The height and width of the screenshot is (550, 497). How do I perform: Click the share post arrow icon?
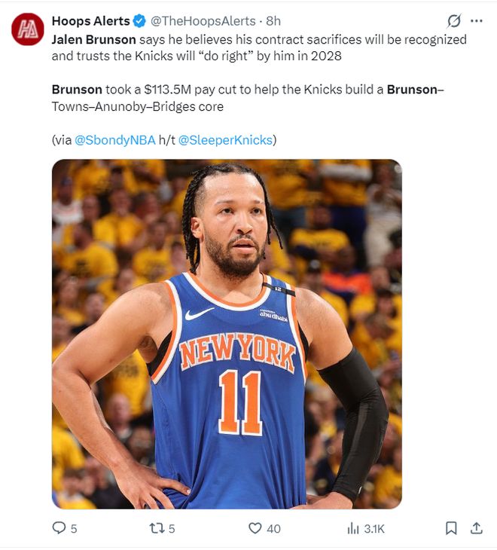[x=476, y=529]
